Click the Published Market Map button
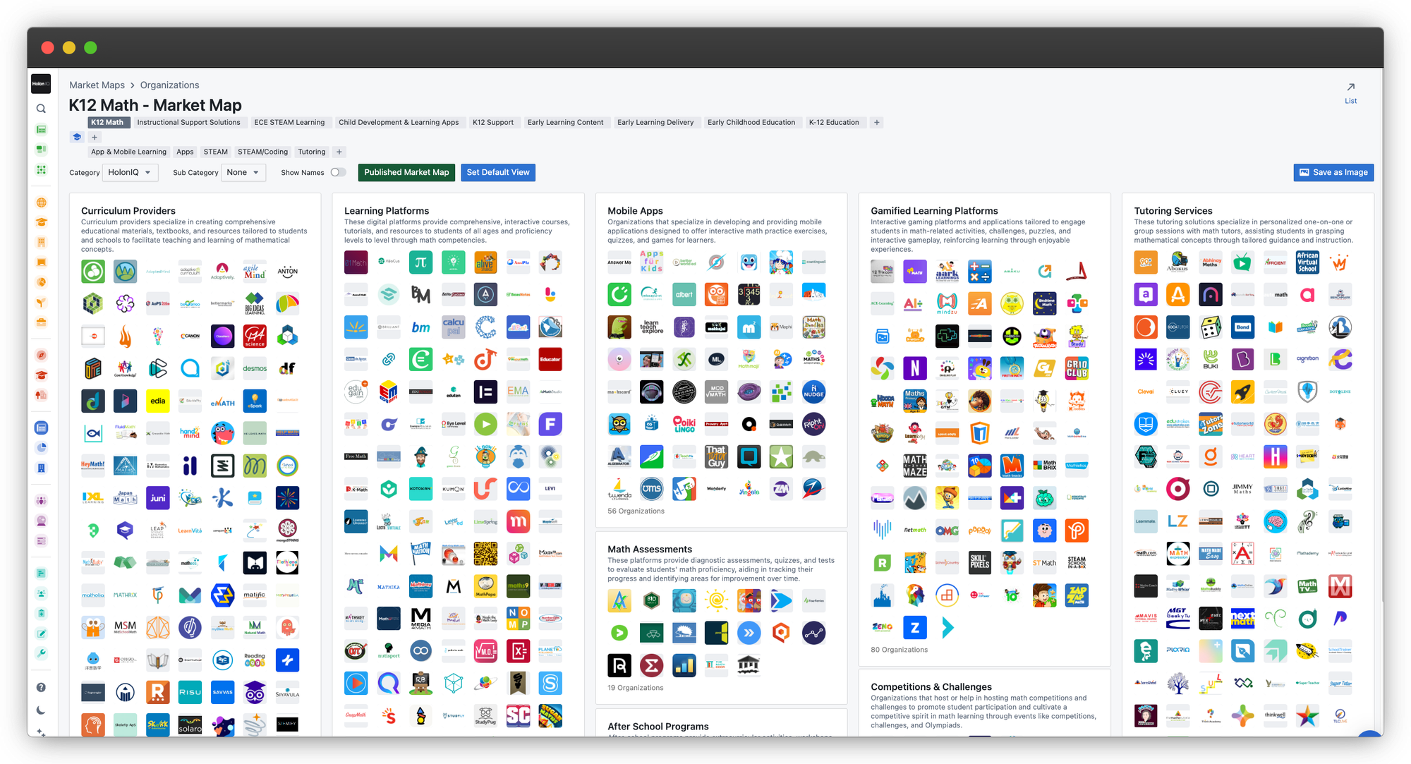This screenshot has width=1411, height=764. [x=406, y=172]
